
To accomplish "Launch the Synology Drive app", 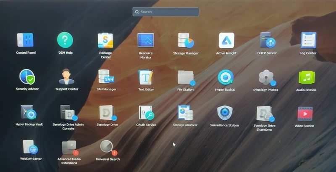I will coord(108,113).
